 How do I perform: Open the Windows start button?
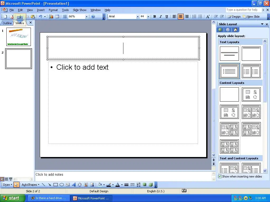12,198
